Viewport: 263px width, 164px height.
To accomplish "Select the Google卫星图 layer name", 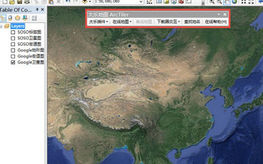I will pos(31,62).
